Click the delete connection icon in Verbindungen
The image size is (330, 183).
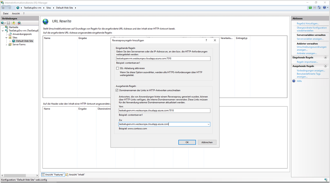click(x=19, y=23)
